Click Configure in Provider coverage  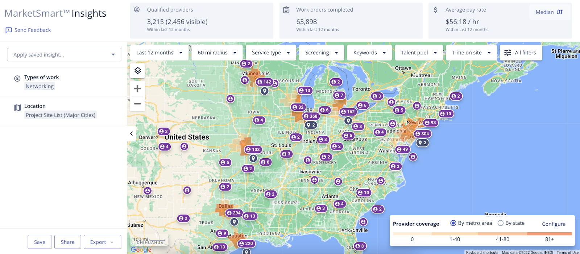554,224
